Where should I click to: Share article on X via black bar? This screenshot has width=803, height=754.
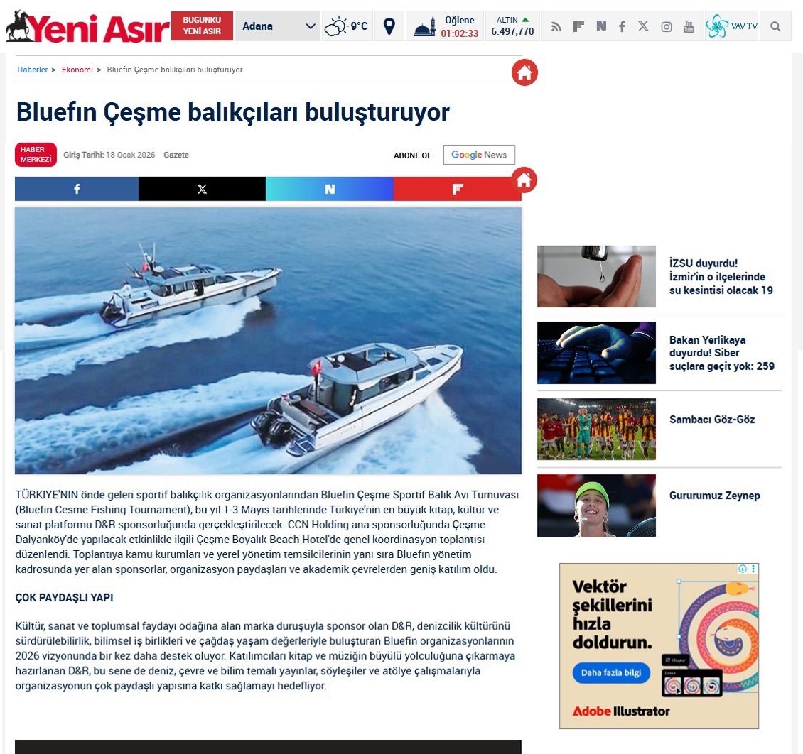pos(202,189)
